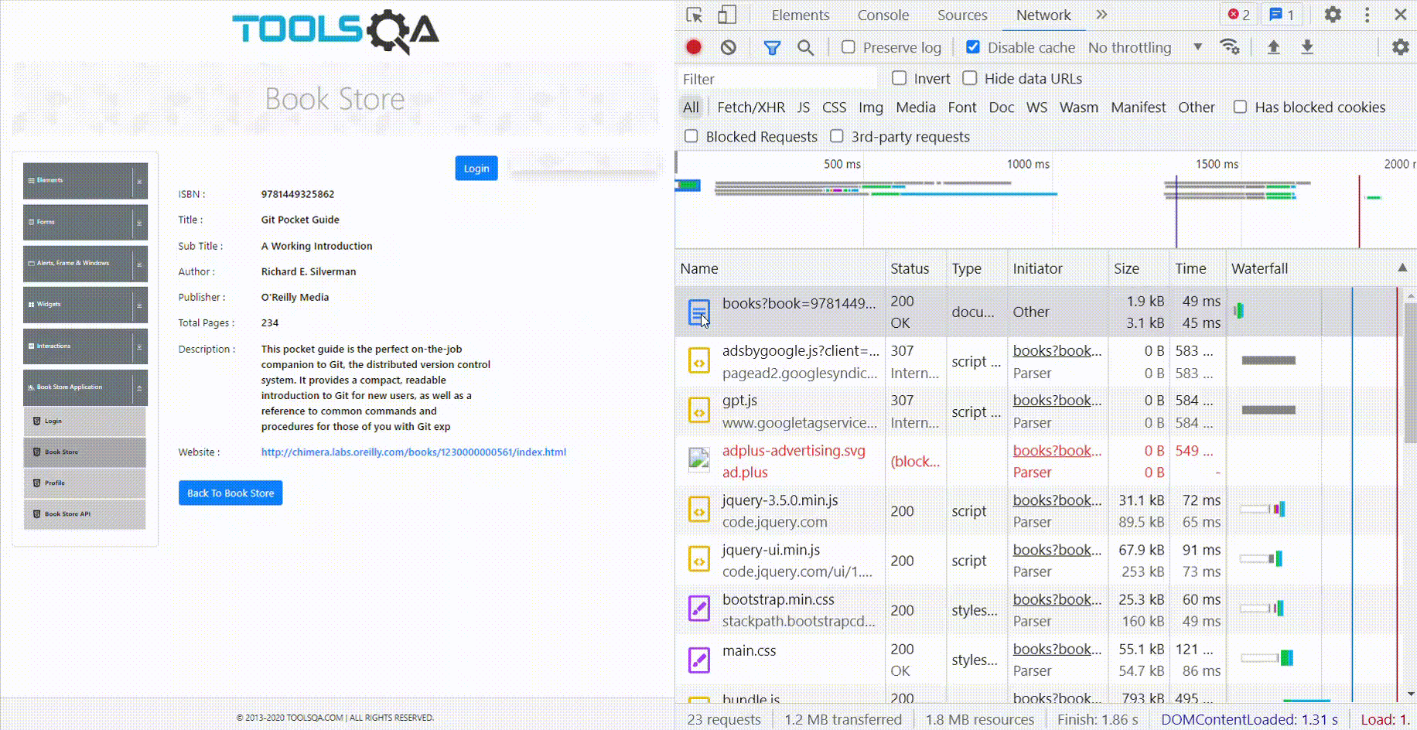Image resolution: width=1417 pixels, height=730 pixels.
Task: Import HAR file upload arrow
Action: (x=1273, y=47)
